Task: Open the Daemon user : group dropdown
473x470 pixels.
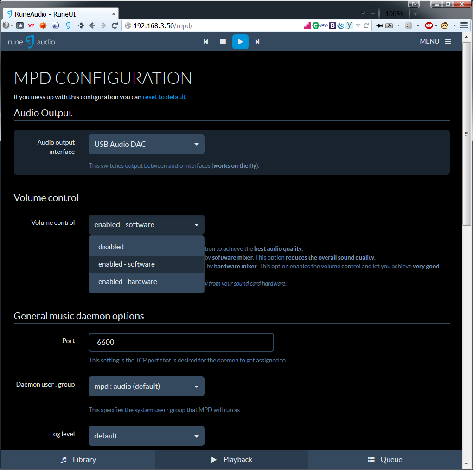Action: pyautogui.click(x=146, y=386)
